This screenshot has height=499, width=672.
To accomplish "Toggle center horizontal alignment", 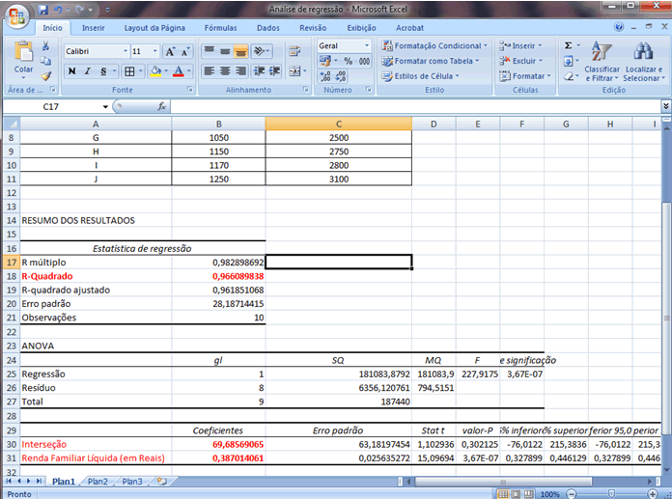I will (x=226, y=71).
